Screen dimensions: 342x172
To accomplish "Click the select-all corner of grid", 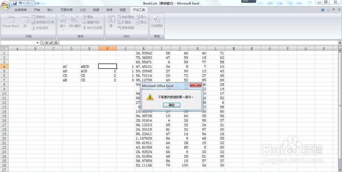I will click(4, 48).
